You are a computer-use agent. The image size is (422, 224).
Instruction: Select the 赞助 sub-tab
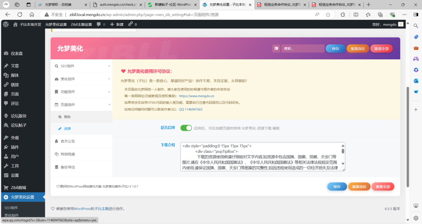tap(67, 117)
